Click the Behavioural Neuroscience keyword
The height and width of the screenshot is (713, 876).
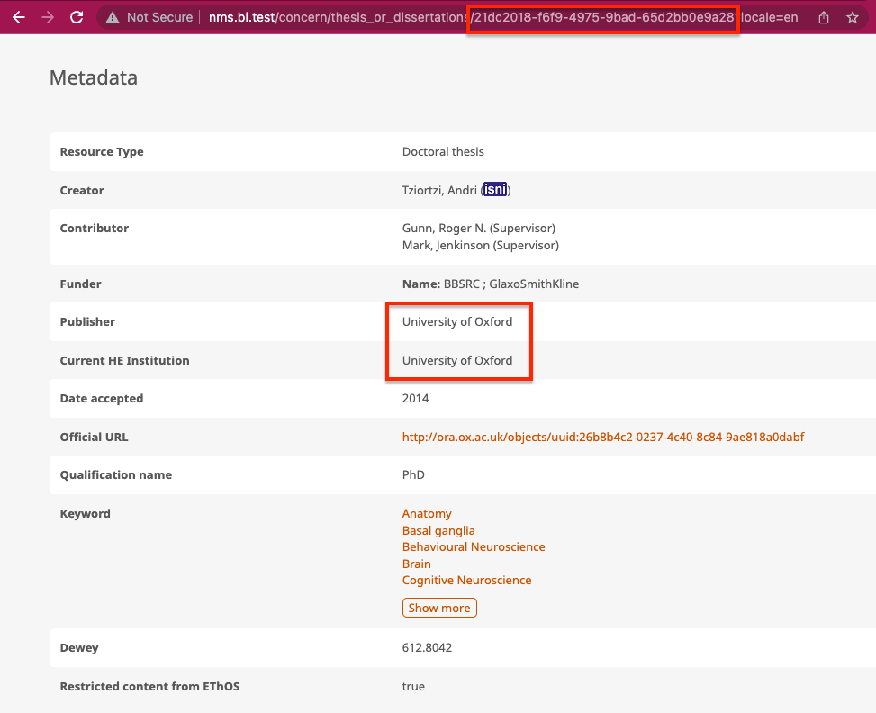(474, 546)
